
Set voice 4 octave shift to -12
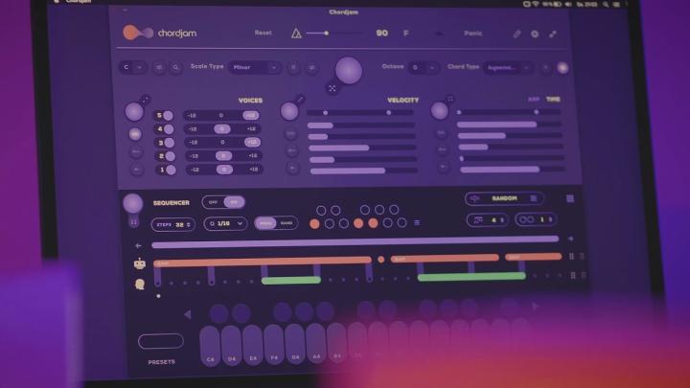coord(193,129)
